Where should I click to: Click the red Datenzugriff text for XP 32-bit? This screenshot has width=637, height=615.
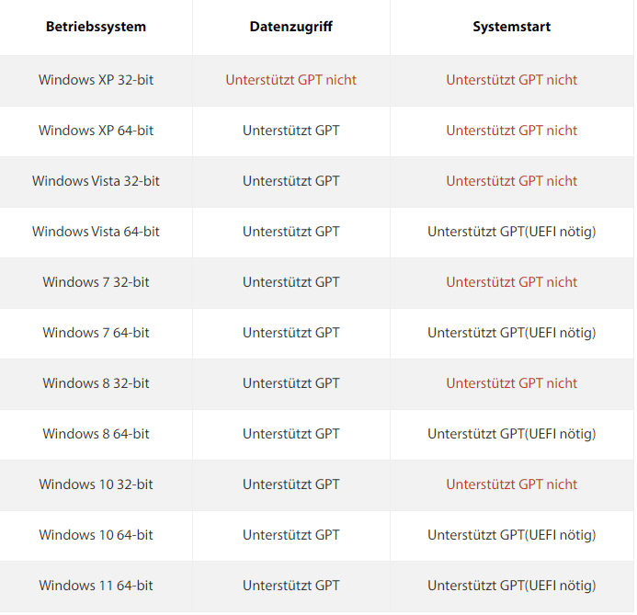(290, 80)
